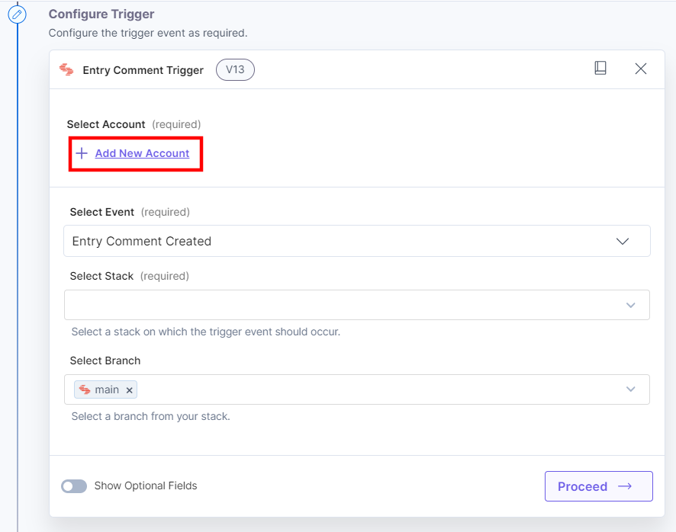The height and width of the screenshot is (532, 676).
Task: Remove the main branch using its x icon
Action: [128, 389]
